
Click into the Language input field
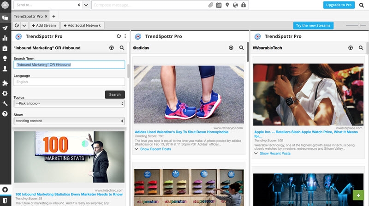point(69,82)
